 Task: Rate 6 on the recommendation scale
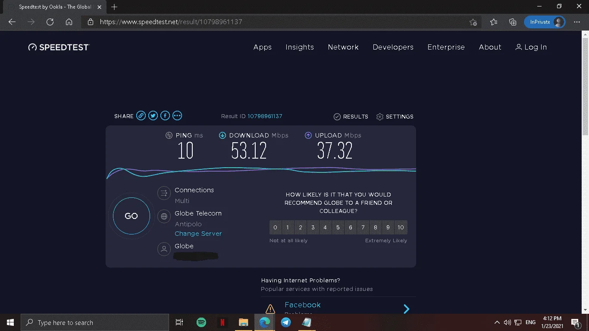[351, 228]
